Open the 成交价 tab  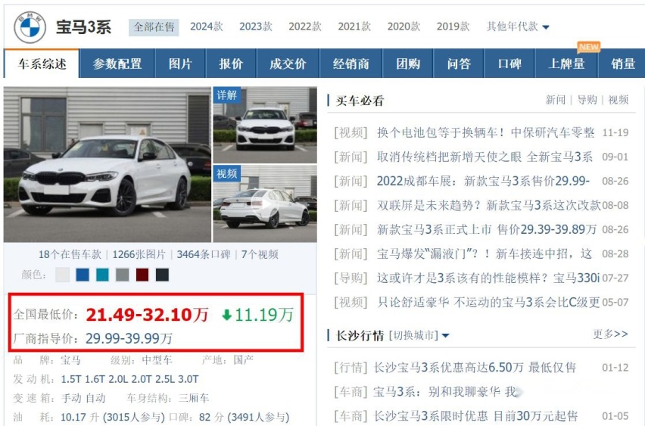[288, 64]
